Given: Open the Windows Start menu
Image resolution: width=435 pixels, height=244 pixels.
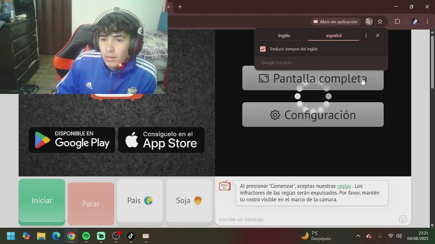Looking at the screenshot, I should [x=11, y=236].
